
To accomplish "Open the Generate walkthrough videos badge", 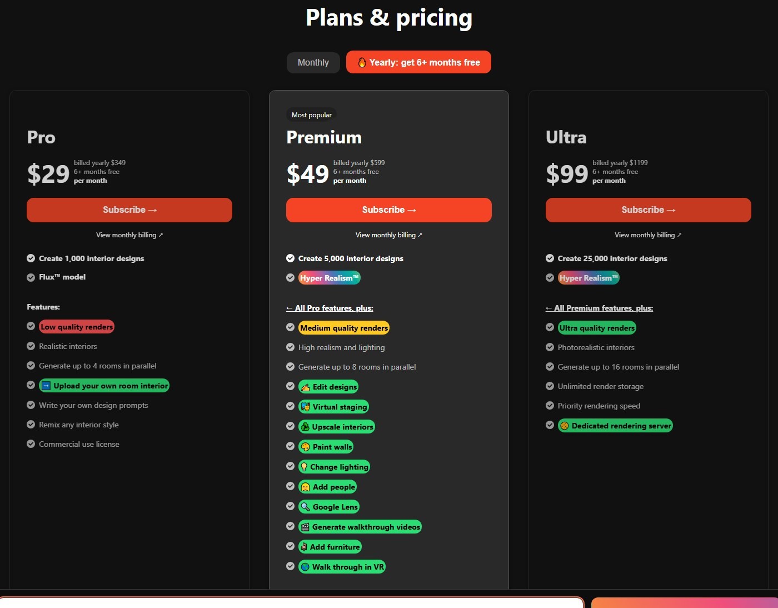I will click(x=360, y=527).
